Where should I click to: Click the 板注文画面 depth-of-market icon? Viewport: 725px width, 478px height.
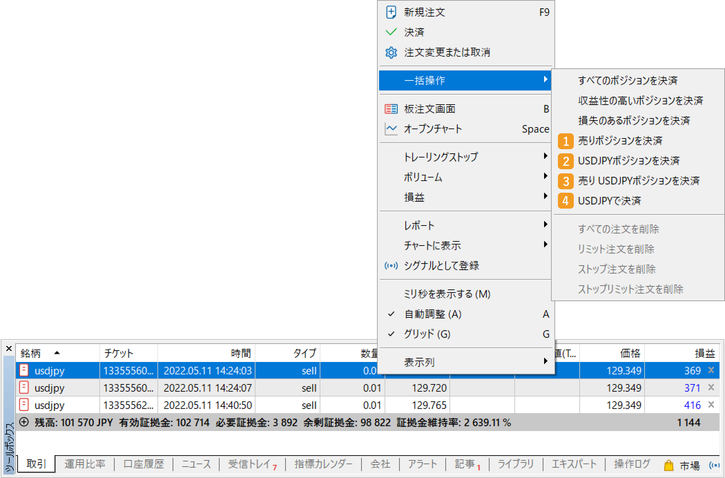point(391,109)
